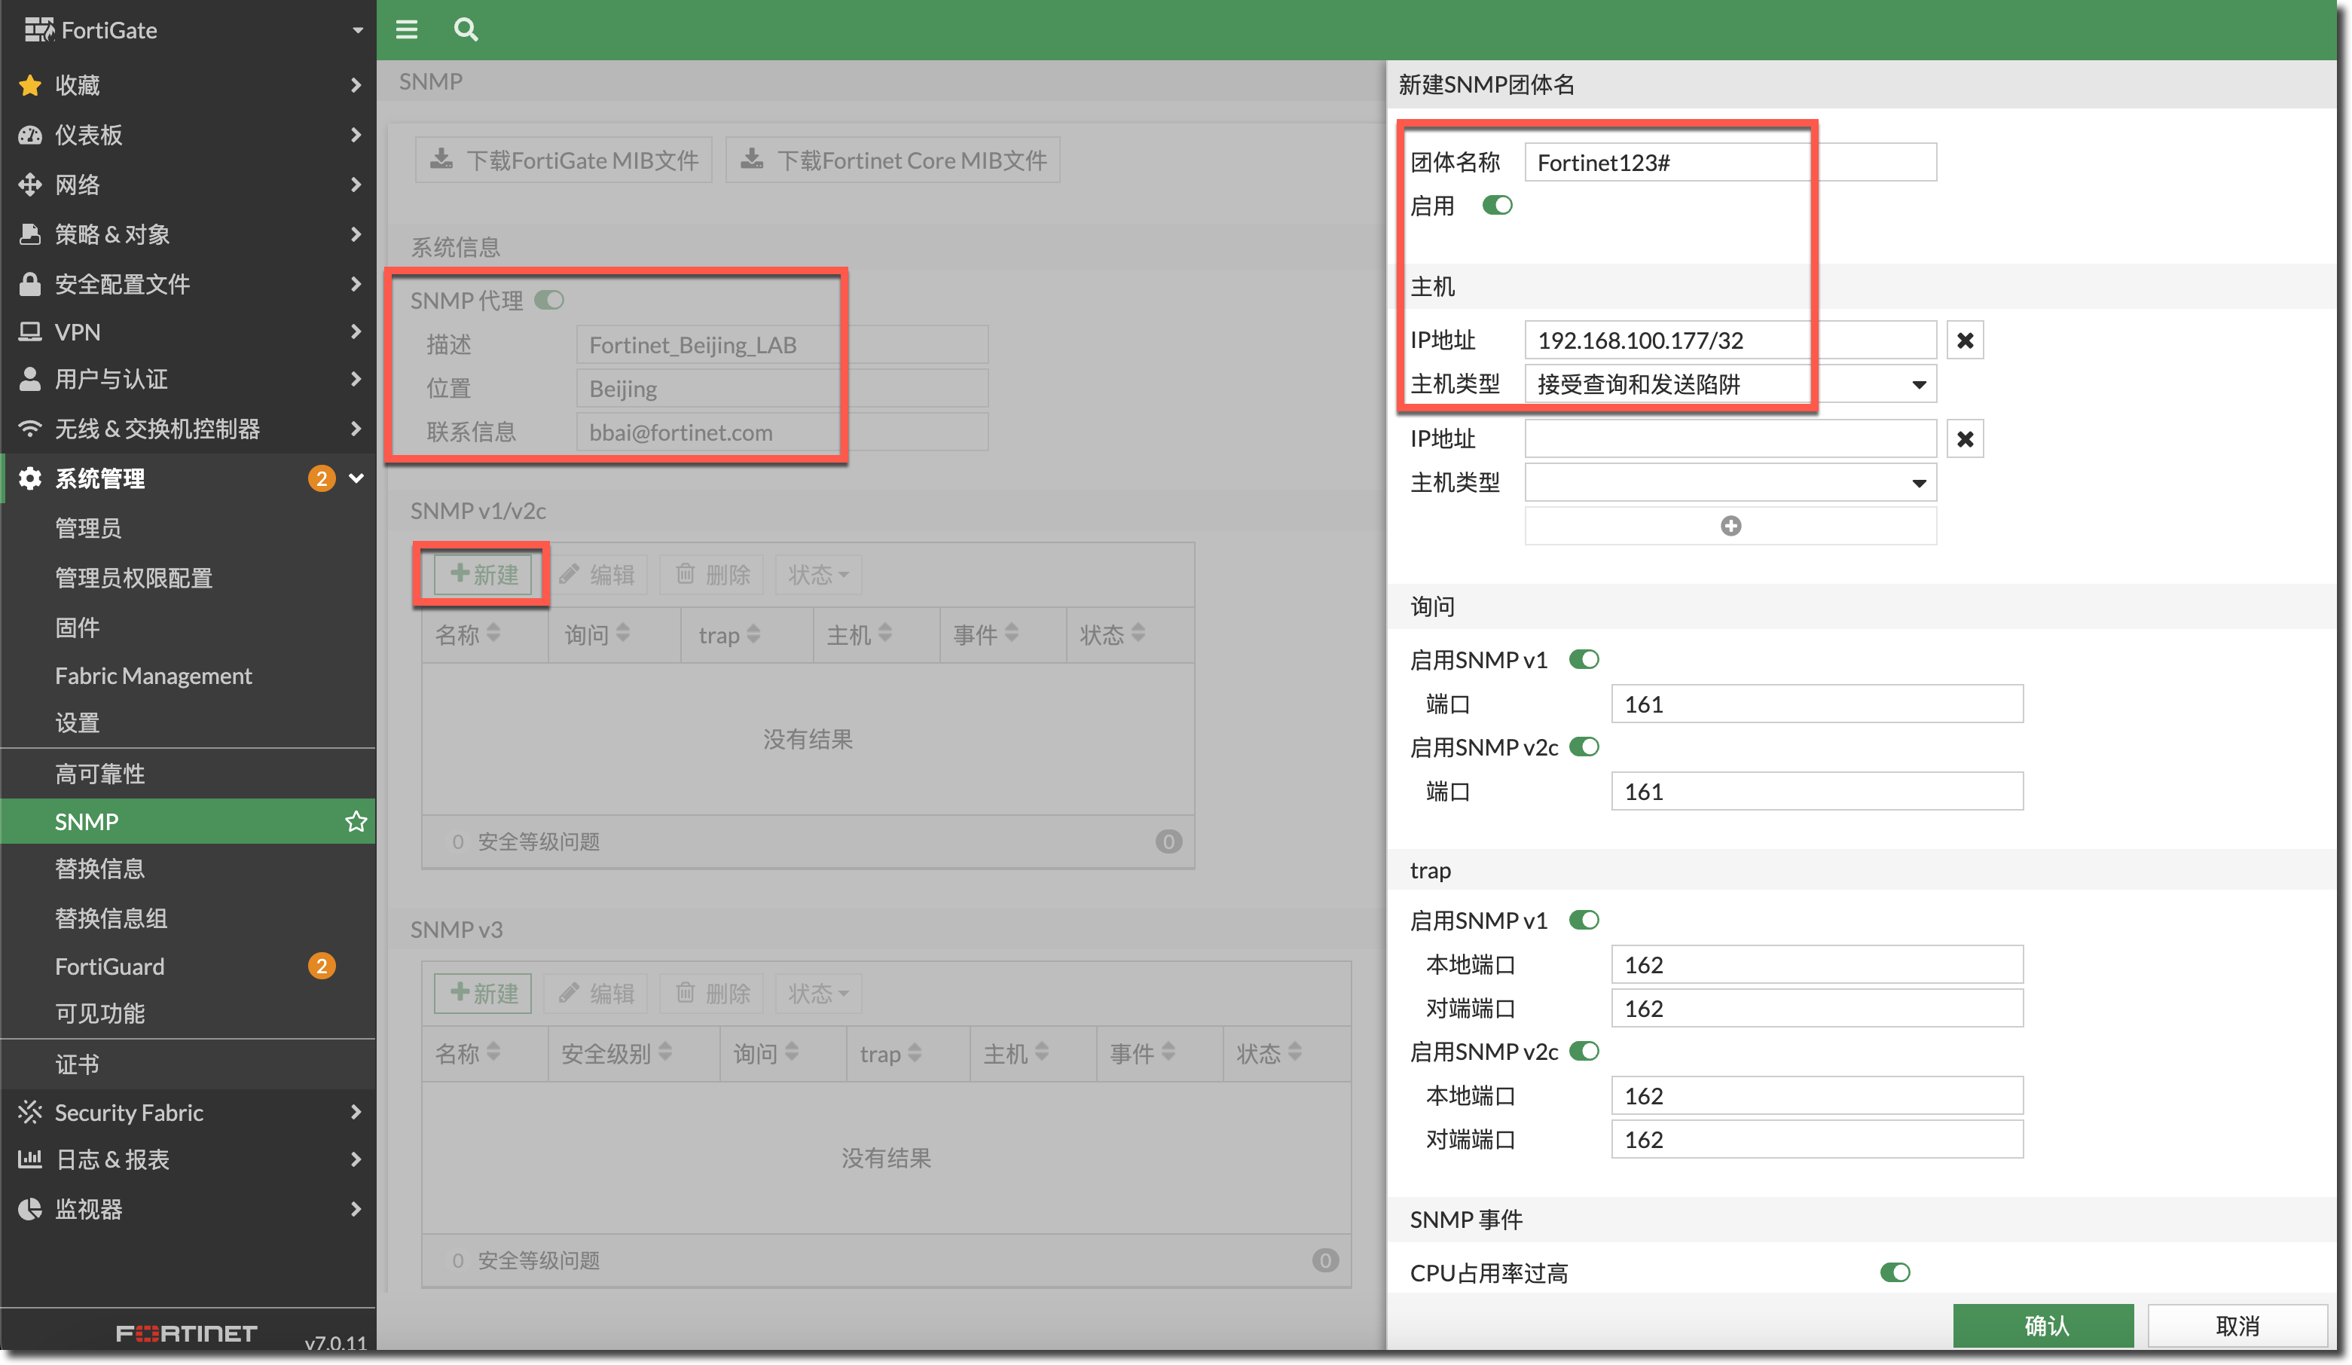Viewport: 2352px width, 1365px height.
Task: Click the SNMP v2c query 端口 field
Action: tap(1816, 791)
